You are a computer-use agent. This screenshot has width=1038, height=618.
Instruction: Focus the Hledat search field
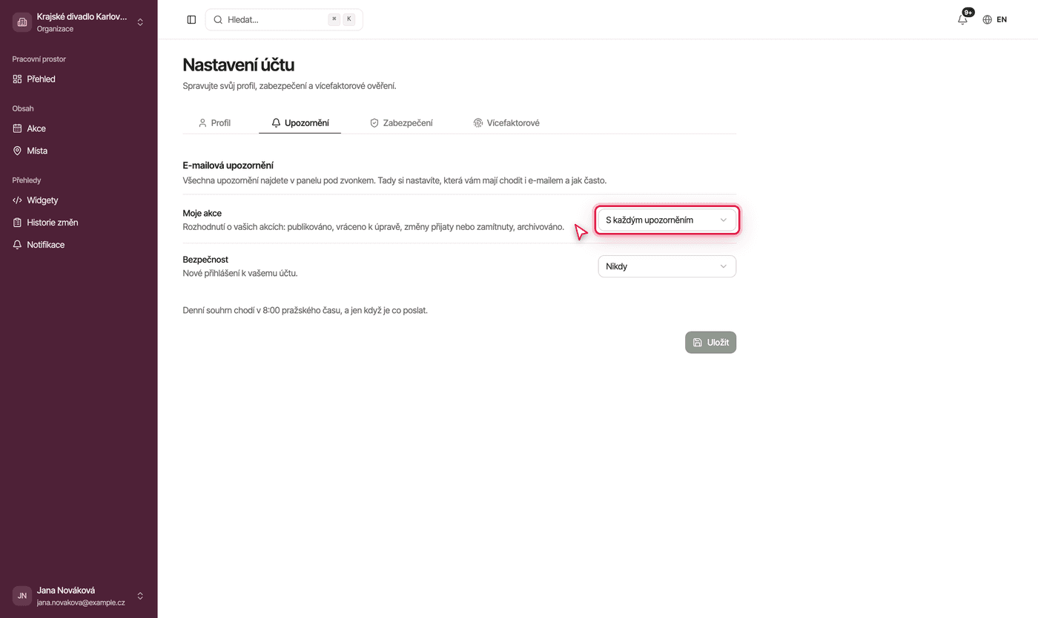[284, 19]
